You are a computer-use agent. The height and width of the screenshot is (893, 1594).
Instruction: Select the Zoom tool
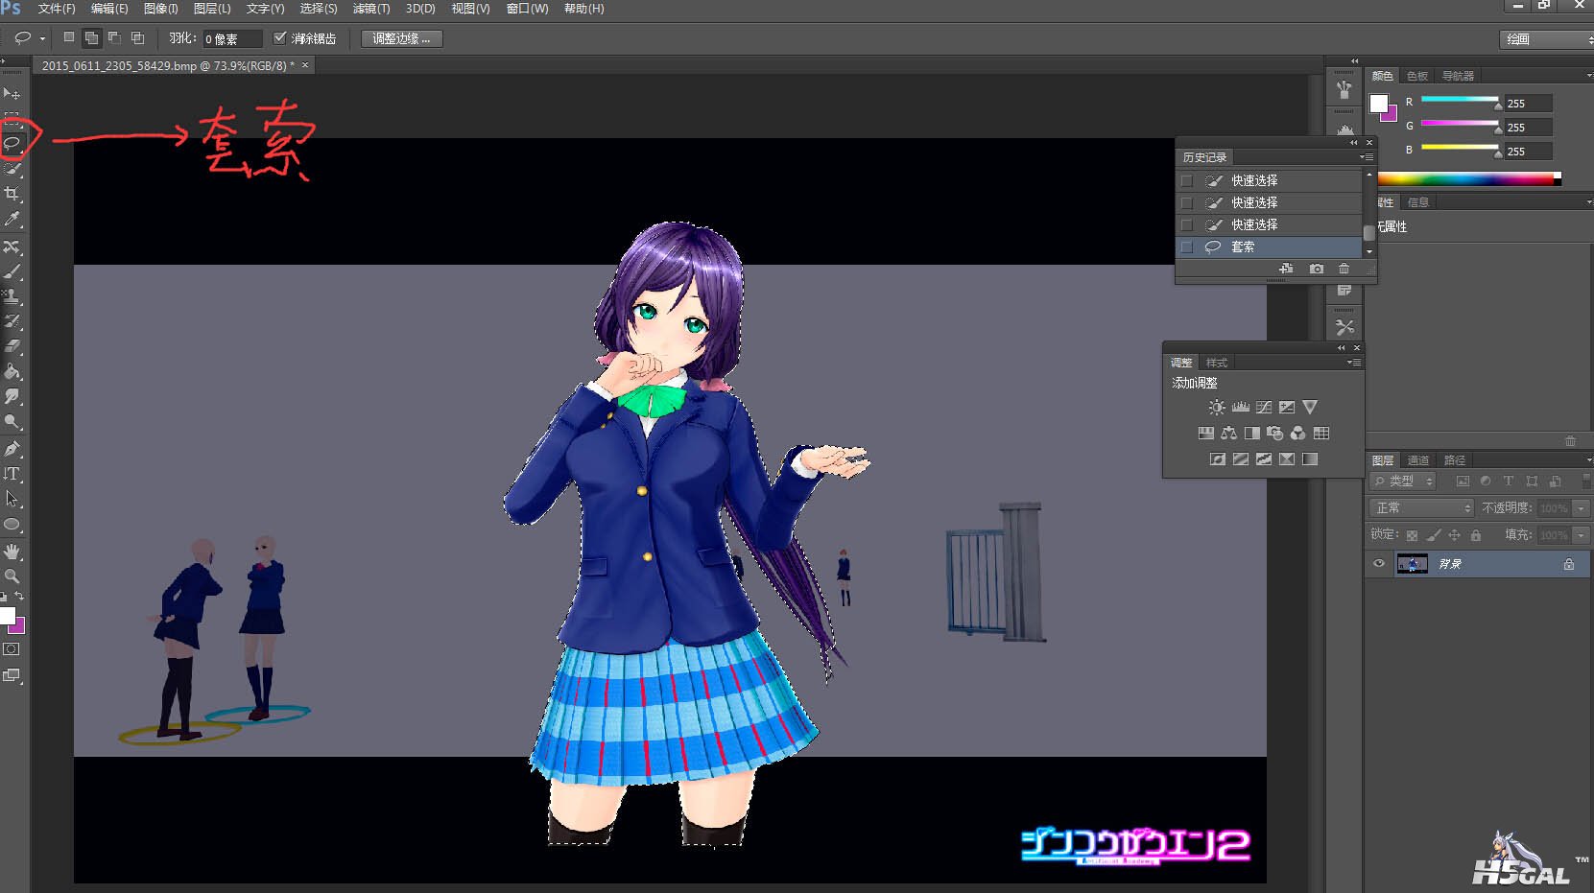pyautogui.click(x=12, y=576)
